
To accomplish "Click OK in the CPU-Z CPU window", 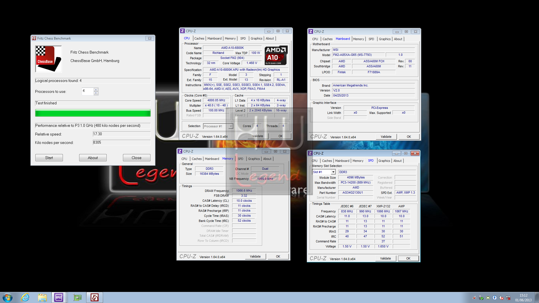I will coord(280,136).
